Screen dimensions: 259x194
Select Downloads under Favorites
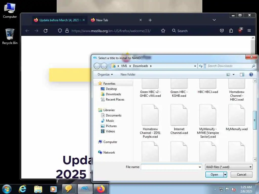click(113, 94)
